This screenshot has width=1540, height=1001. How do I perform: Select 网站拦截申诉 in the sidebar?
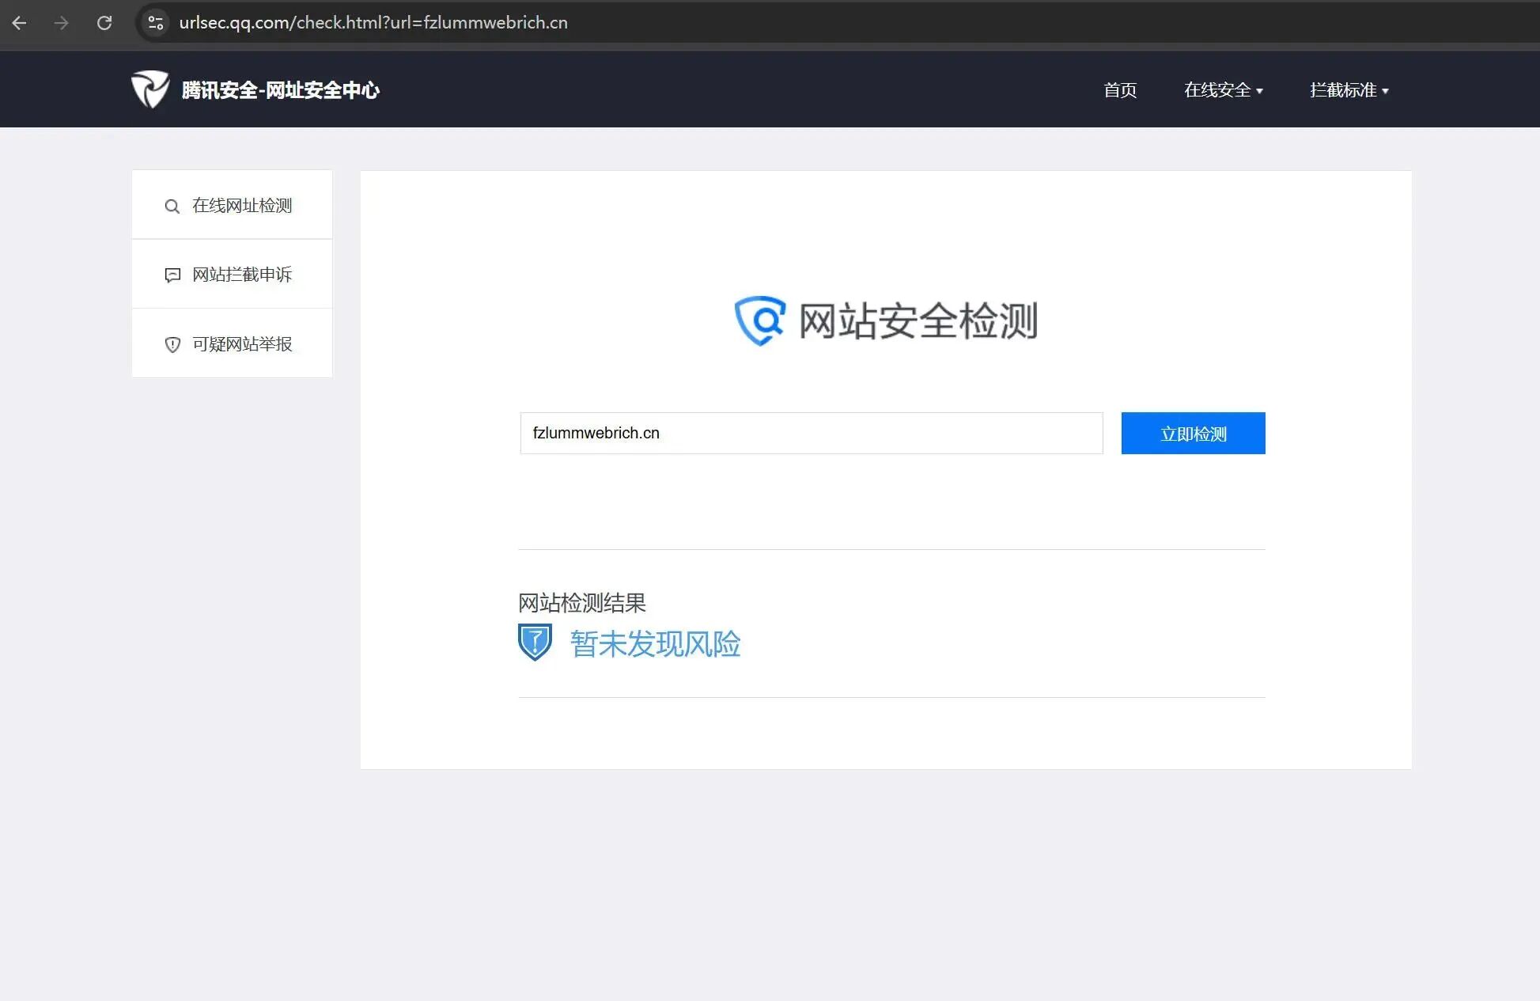[242, 275]
